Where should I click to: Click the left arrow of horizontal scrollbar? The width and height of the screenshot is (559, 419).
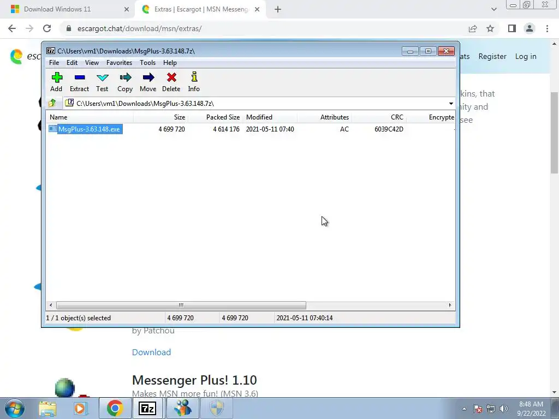pos(51,305)
